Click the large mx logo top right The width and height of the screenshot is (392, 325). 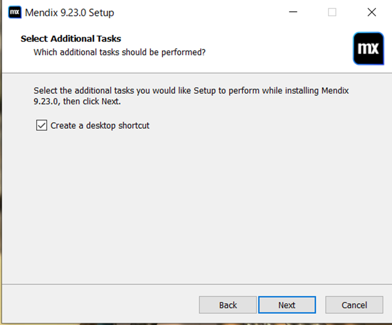click(x=368, y=49)
